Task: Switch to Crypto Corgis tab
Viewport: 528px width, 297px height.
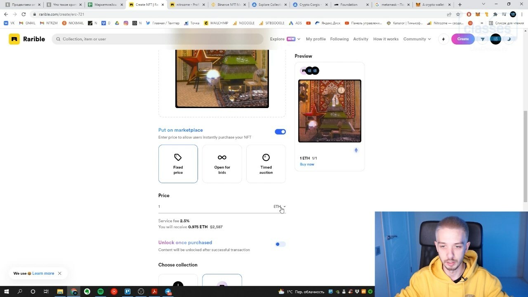Action: [309, 5]
